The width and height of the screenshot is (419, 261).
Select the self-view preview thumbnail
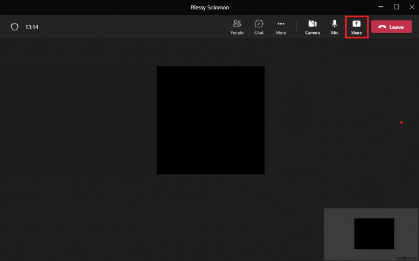point(371,234)
